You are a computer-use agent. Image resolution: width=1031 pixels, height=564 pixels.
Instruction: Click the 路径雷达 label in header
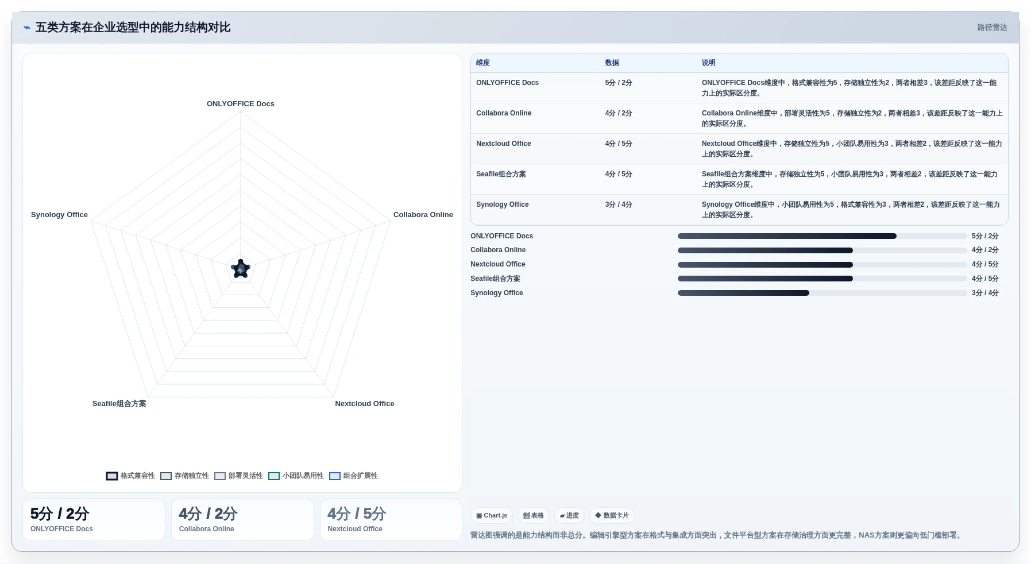992,28
